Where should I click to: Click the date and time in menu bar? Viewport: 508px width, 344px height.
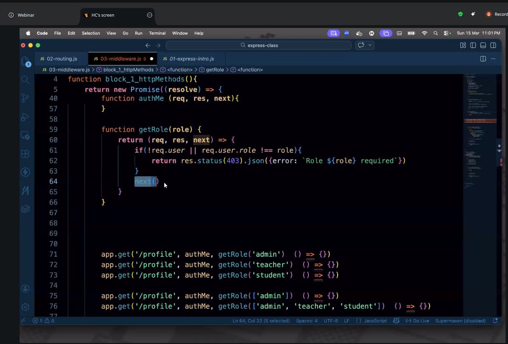point(478,33)
